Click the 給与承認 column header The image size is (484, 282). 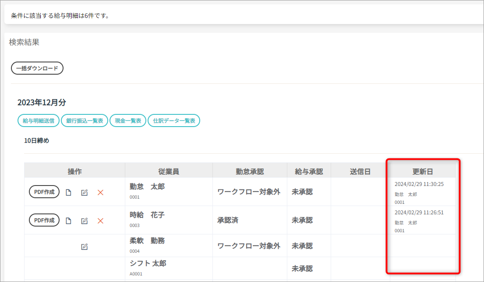coord(309,172)
